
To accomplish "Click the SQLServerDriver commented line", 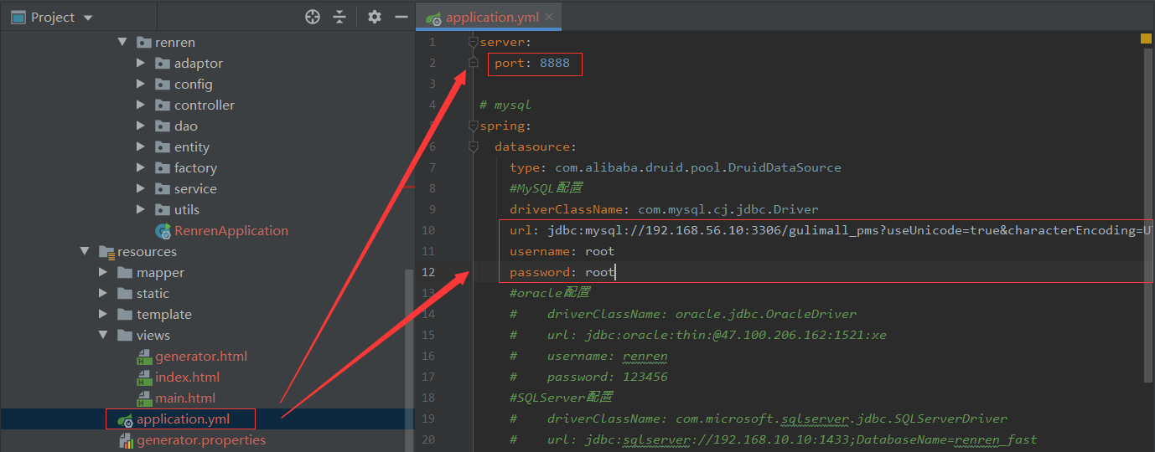I will tap(759, 419).
